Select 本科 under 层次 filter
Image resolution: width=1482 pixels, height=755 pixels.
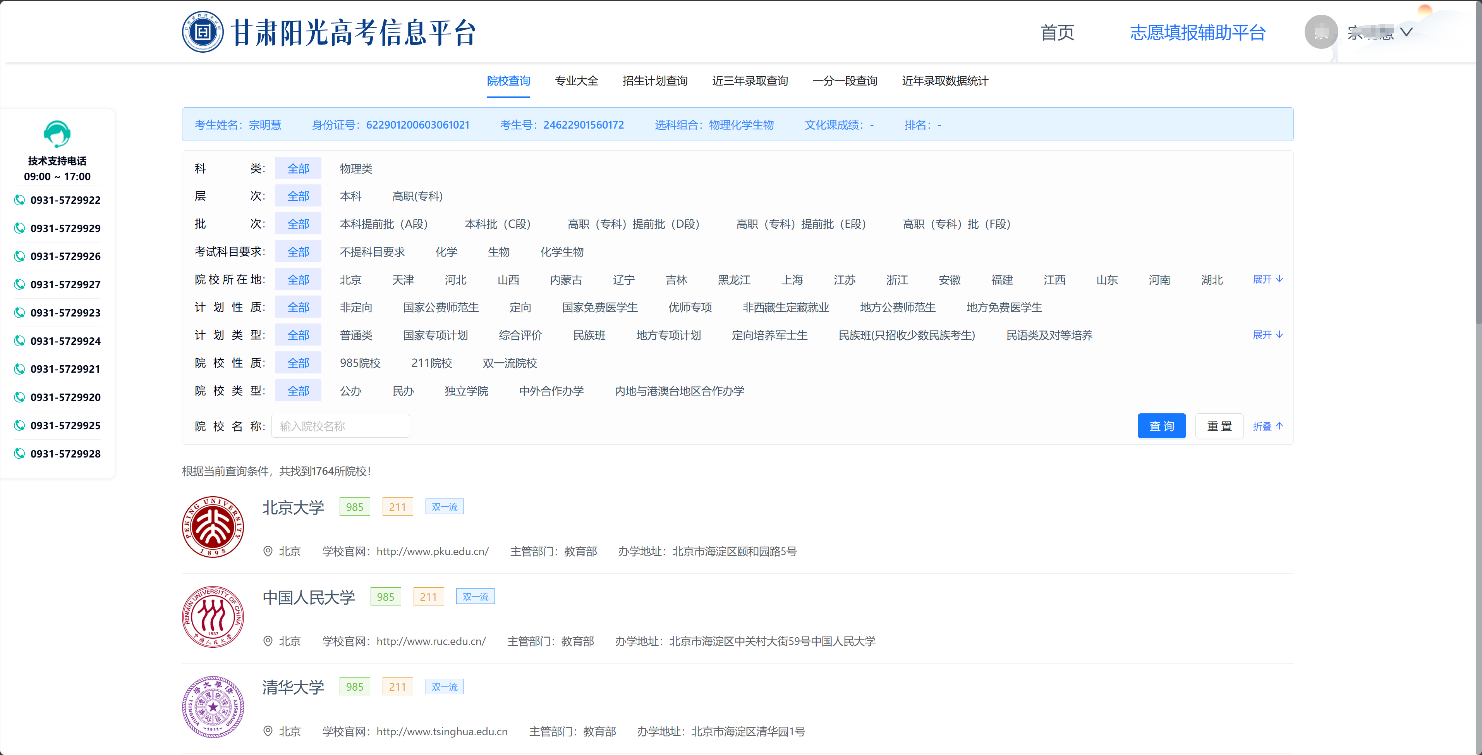(350, 196)
